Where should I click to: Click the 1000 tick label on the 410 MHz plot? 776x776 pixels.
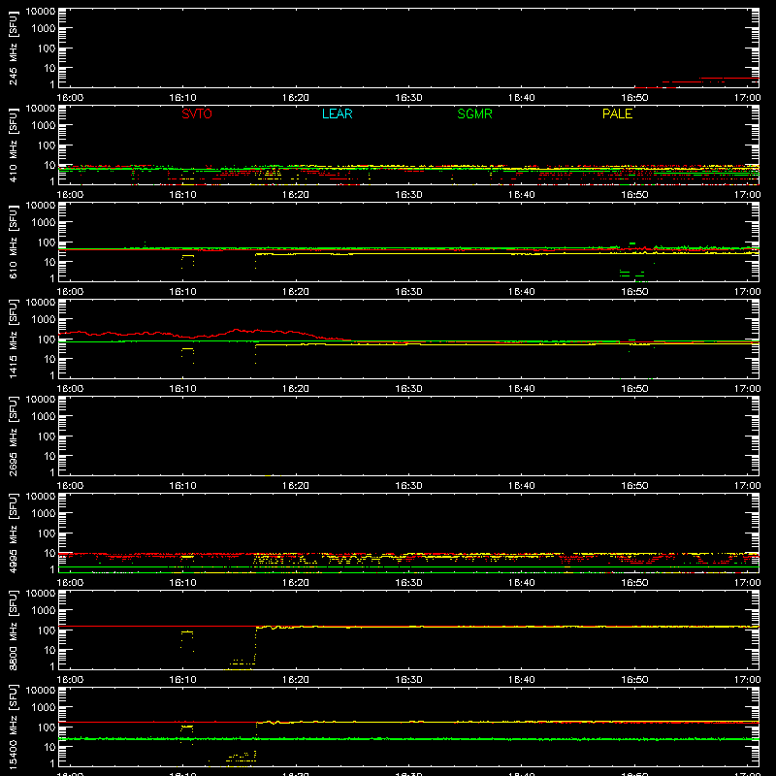click(x=44, y=126)
